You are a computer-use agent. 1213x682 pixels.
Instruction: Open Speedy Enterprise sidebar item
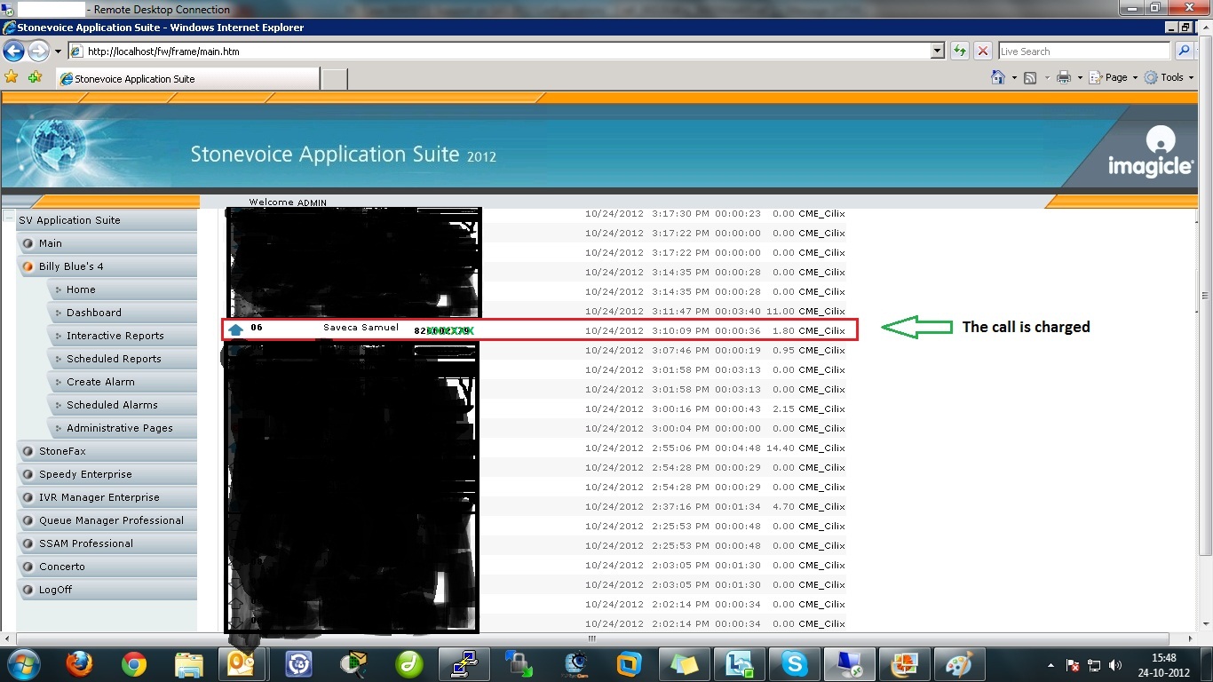[x=107, y=474]
